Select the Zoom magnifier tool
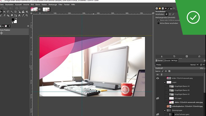 click(x=27, y=15)
